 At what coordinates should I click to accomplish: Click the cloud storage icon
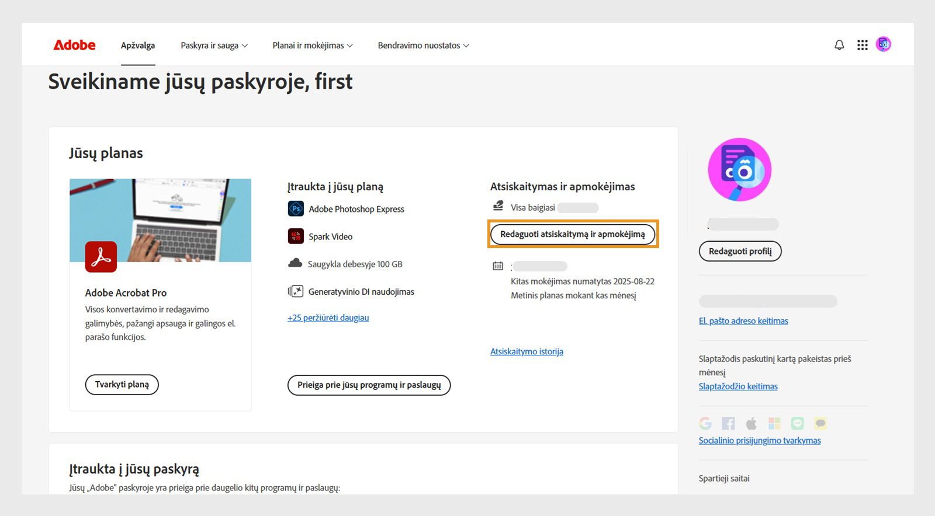click(295, 263)
